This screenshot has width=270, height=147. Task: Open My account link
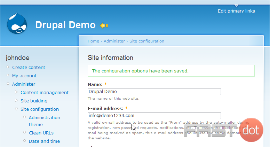pyautogui.click(x=24, y=76)
